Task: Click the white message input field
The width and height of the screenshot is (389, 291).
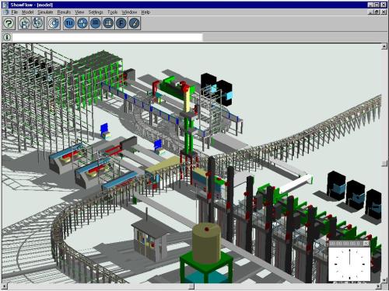Action: click(107, 37)
